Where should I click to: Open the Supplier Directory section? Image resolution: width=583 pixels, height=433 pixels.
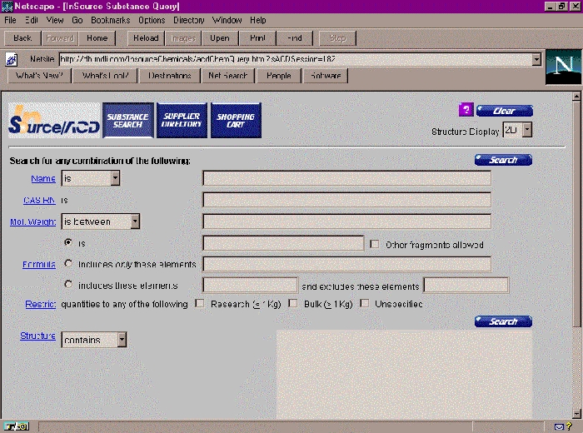(x=182, y=121)
